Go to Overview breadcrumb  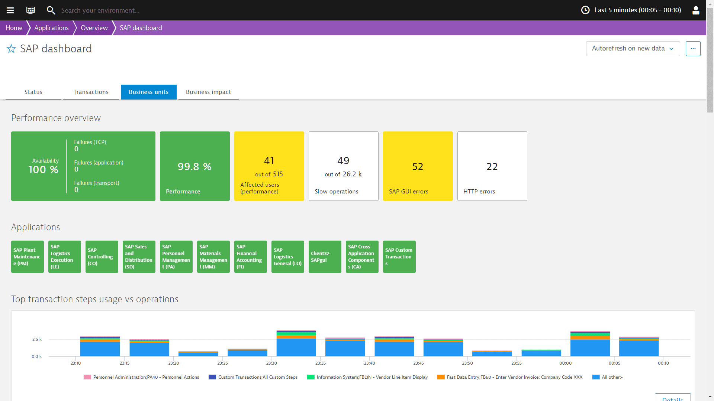coord(94,28)
